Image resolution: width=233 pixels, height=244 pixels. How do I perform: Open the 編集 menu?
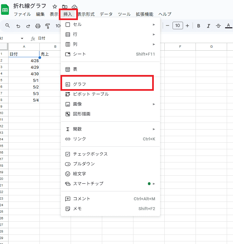tap(40, 14)
